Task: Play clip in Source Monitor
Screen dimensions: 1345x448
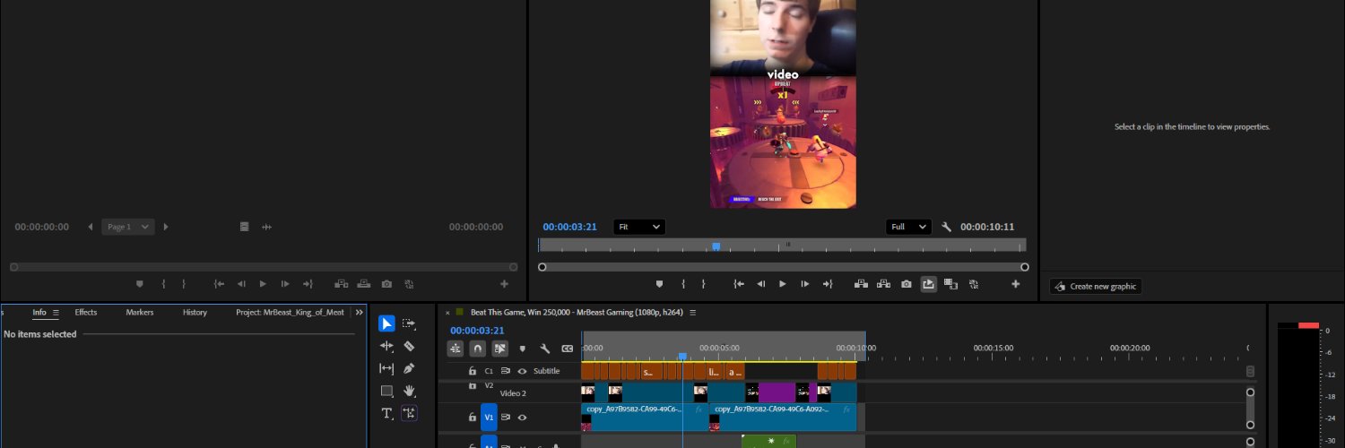Action: 263,284
